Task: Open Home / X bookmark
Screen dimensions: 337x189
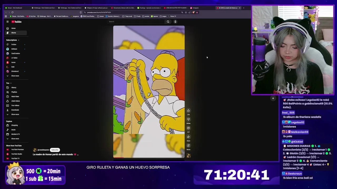Action: tap(172, 16)
